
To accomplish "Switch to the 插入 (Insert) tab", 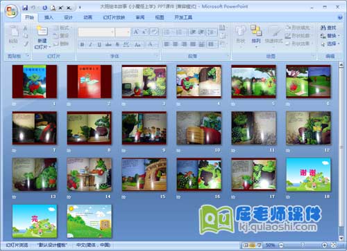I will coord(49,17).
